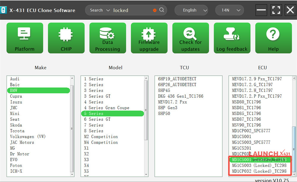Select Baic in Make list
This screenshot has height=182, width=297.
click(x=15, y=85)
